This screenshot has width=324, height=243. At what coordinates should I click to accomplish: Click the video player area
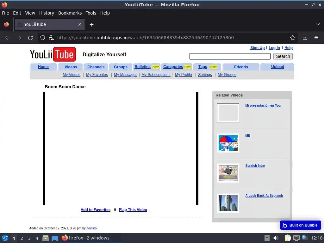(x=121, y=149)
